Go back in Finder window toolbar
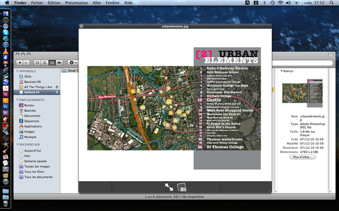This screenshot has width=339, height=211. (20, 62)
